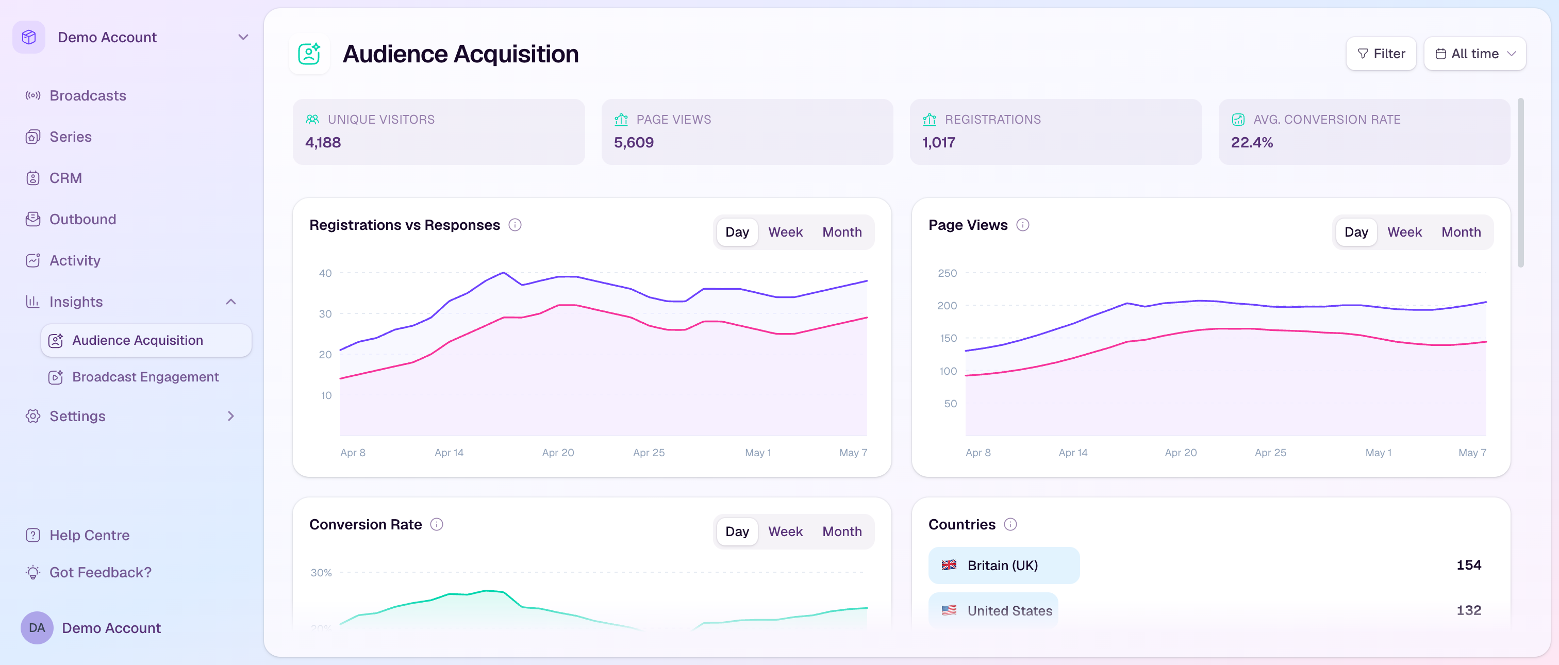Click Demo Account profile name at bottom

tap(111, 628)
